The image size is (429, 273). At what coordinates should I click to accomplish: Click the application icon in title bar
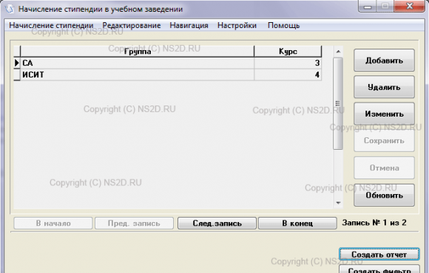coord(10,9)
